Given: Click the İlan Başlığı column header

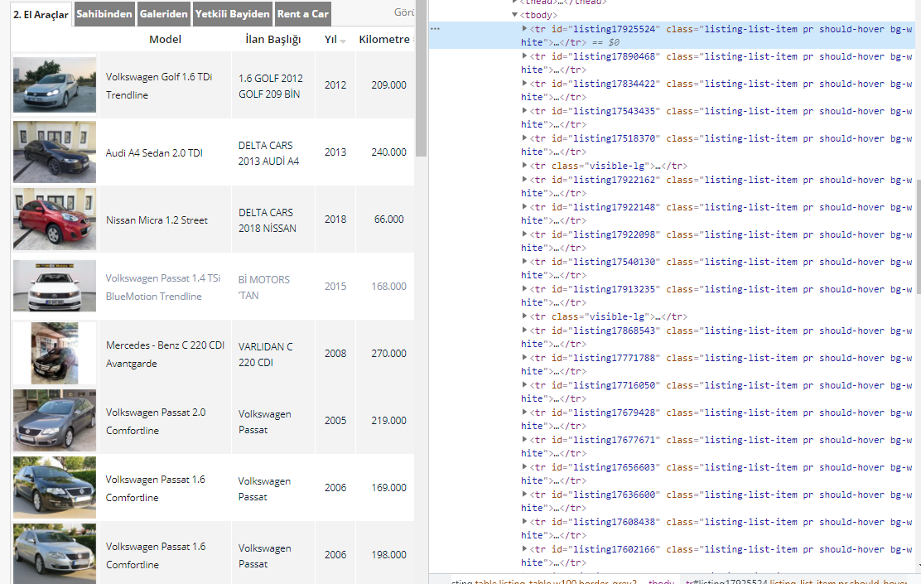Looking at the screenshot, I should (x=273, y=40).
